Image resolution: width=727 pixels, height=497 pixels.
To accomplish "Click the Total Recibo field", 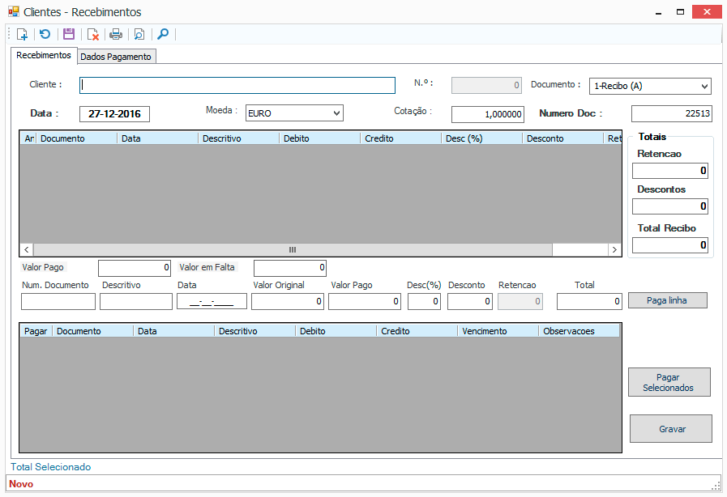I will coord(670,245).
